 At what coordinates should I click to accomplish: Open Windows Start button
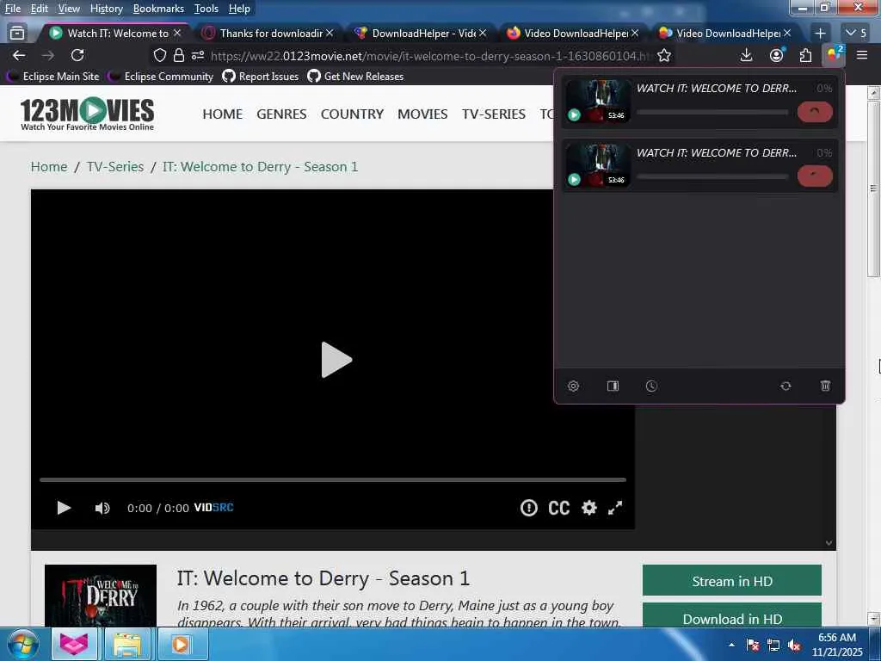click(x=23, y=644)
